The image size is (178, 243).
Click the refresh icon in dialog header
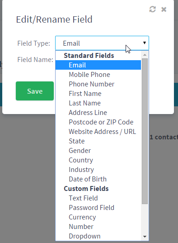click(x=152, y=9)
